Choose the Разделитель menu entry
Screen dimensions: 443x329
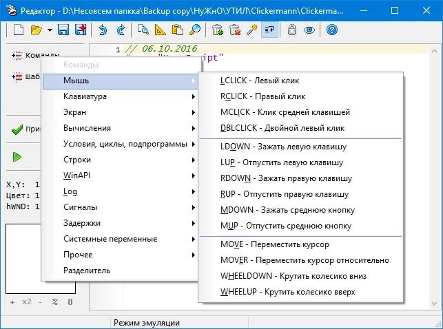[121, 270]
